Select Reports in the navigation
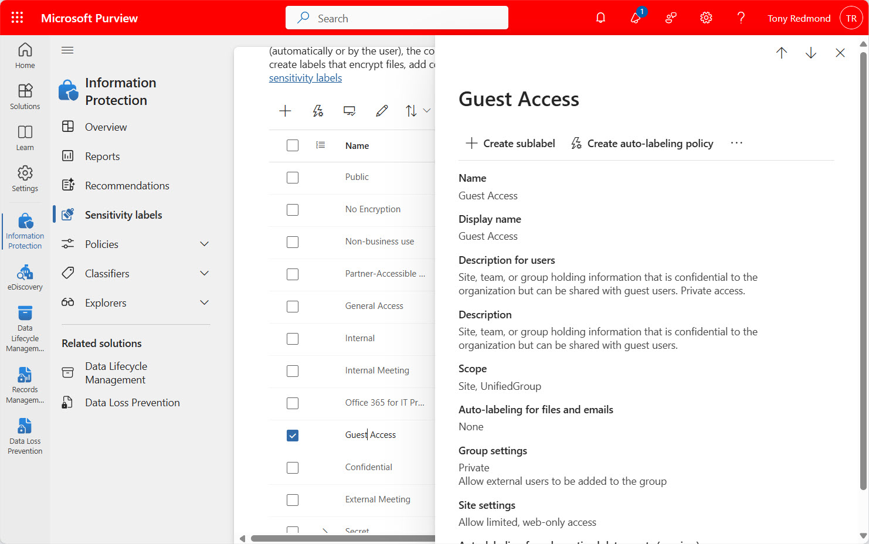The image size is (869, 544). [x=102, y=156]
